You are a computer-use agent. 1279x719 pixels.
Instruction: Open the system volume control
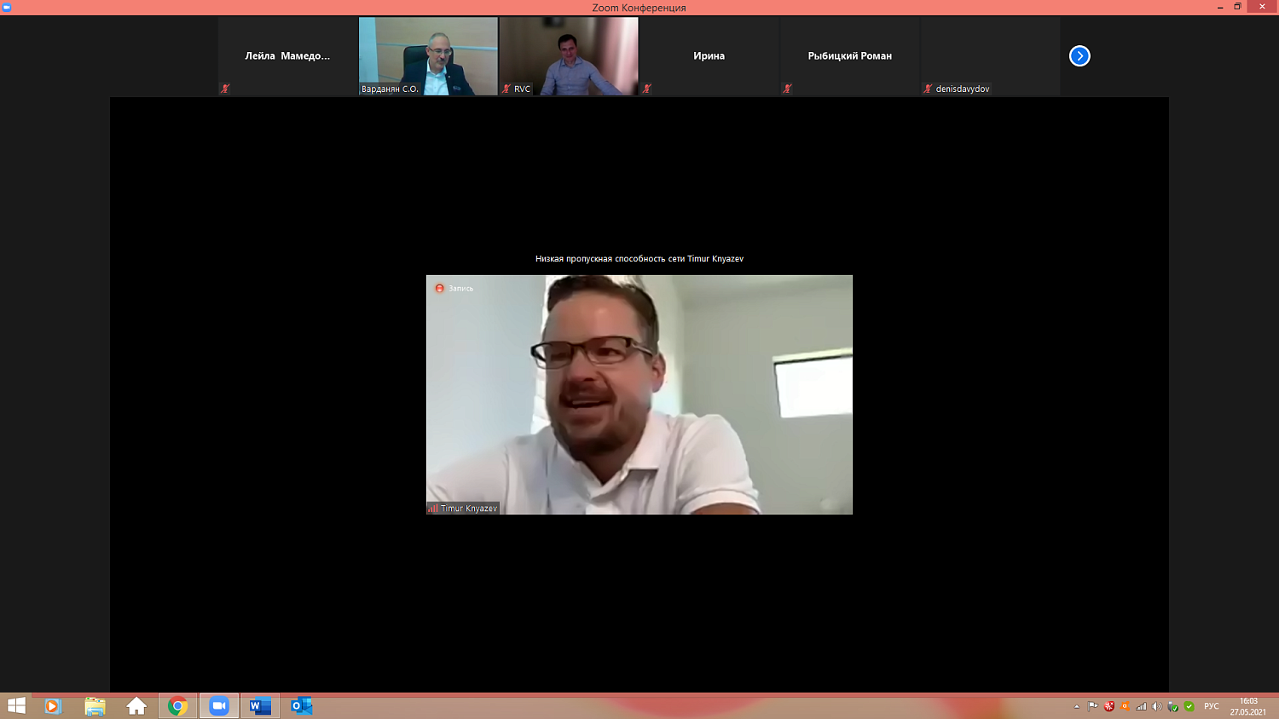point(1157,706)
